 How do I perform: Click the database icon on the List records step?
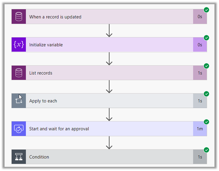coord(18,73)
